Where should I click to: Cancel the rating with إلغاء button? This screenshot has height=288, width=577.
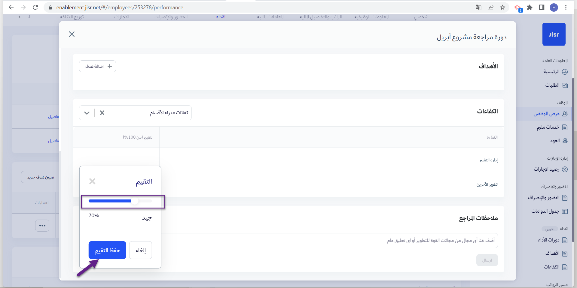click(140, 250)
